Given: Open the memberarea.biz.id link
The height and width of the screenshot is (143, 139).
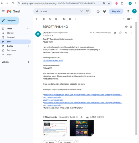Looking at the screenshot, I should click(53, 60).
